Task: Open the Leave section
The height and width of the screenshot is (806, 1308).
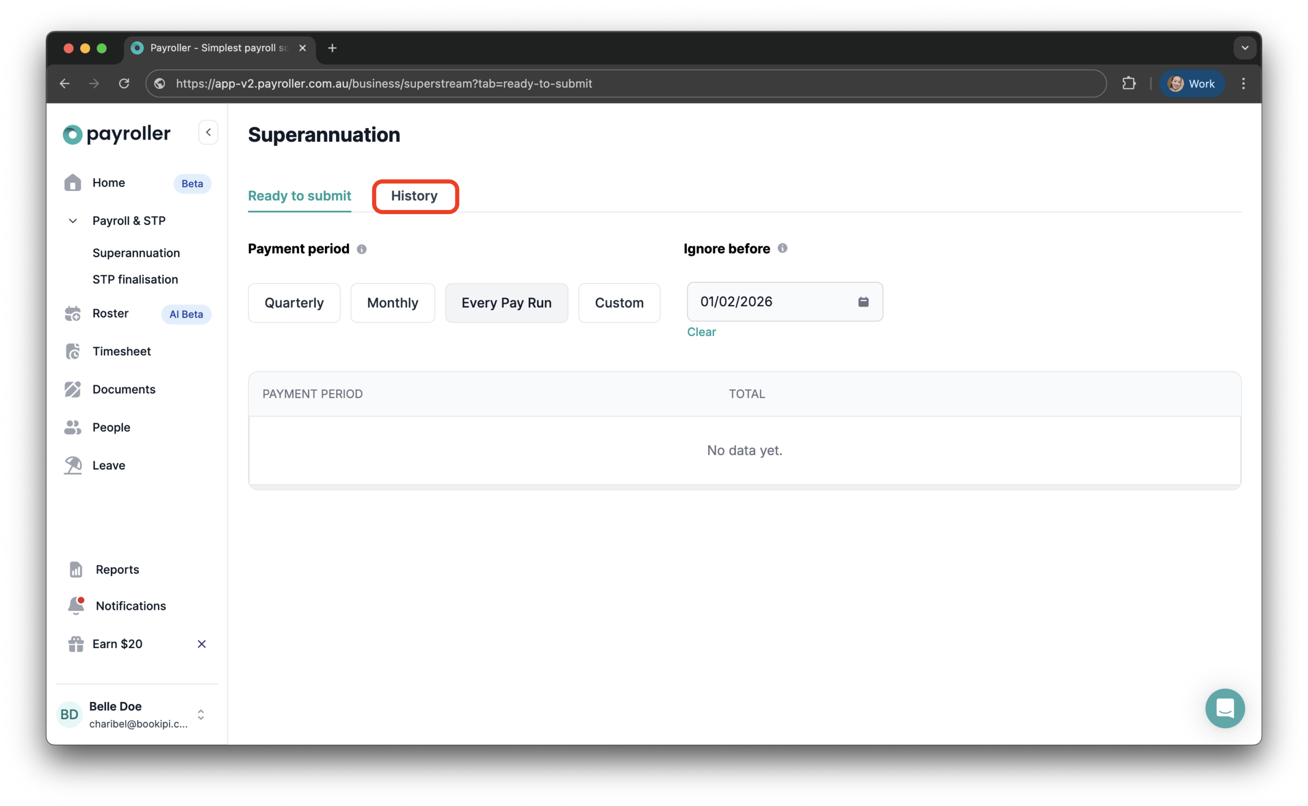Action: pyautogui.click(x=109, y=465)
